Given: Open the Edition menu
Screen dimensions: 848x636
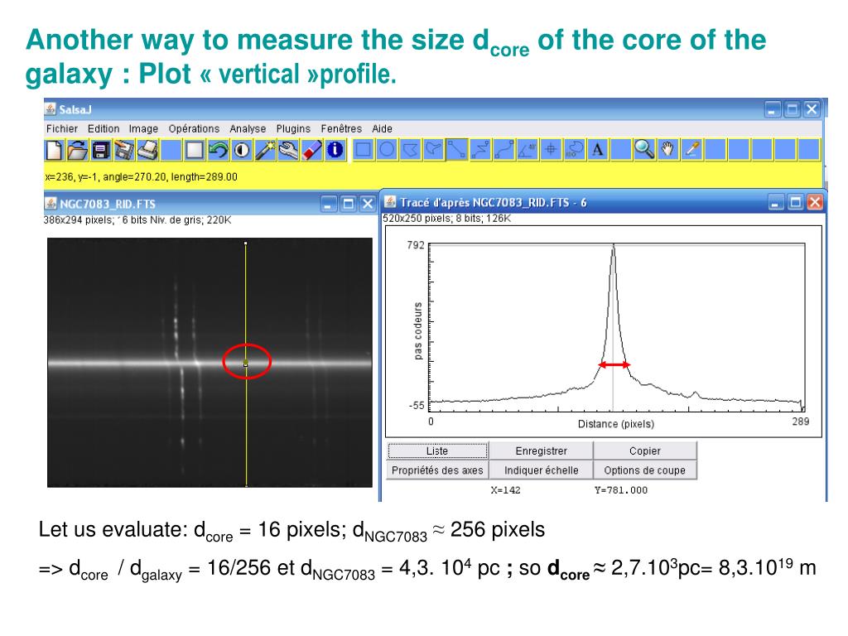Looking at the screenshot, I should 104,128.
